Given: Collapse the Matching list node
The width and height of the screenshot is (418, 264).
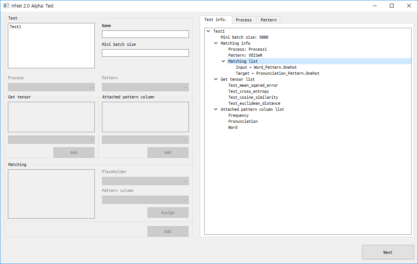Looking at the screenshot, I should point(223,61).
